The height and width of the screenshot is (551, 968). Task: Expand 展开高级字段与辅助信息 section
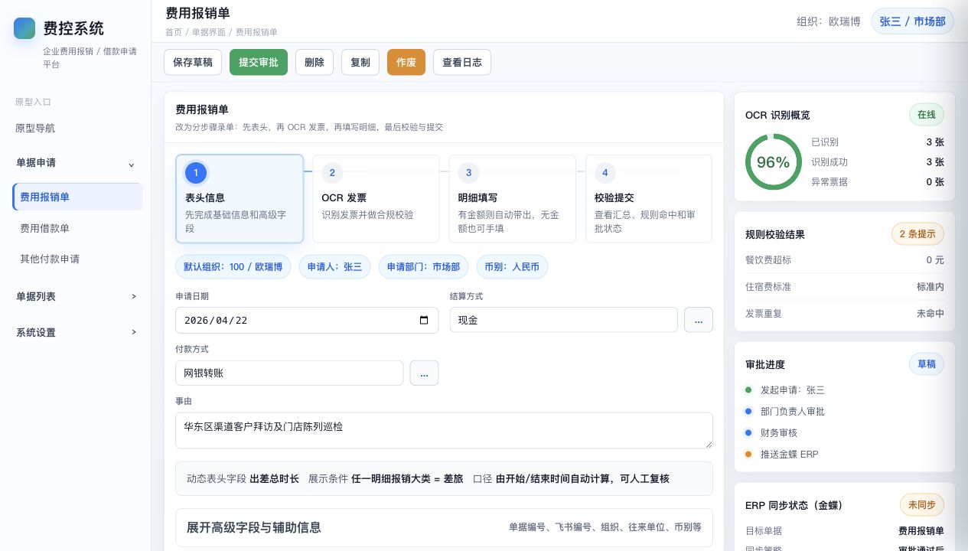click(x=444, y=527)
